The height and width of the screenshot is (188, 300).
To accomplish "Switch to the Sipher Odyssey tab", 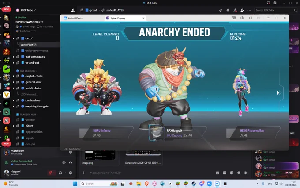I will click(118, 18).
